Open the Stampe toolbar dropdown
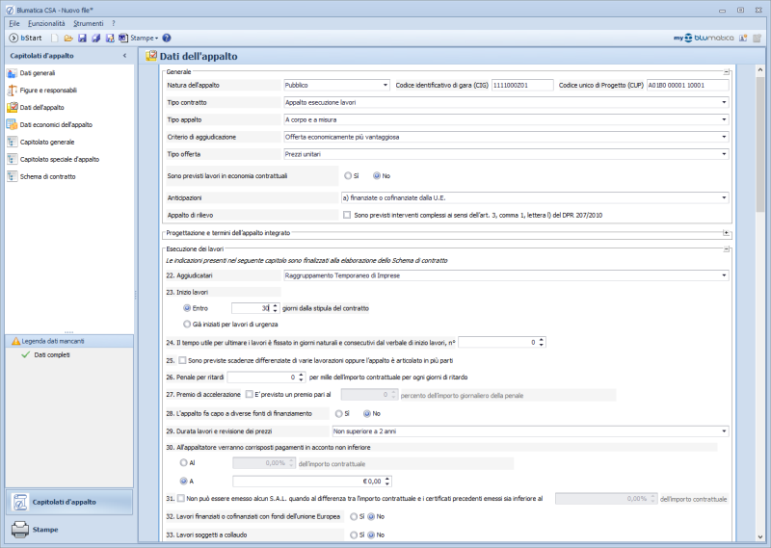 coord(139,38)
